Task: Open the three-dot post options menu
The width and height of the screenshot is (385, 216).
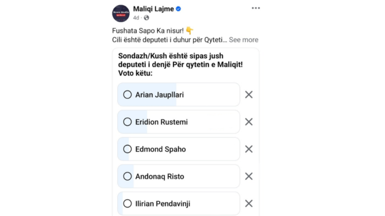Action: coord(256,8)
